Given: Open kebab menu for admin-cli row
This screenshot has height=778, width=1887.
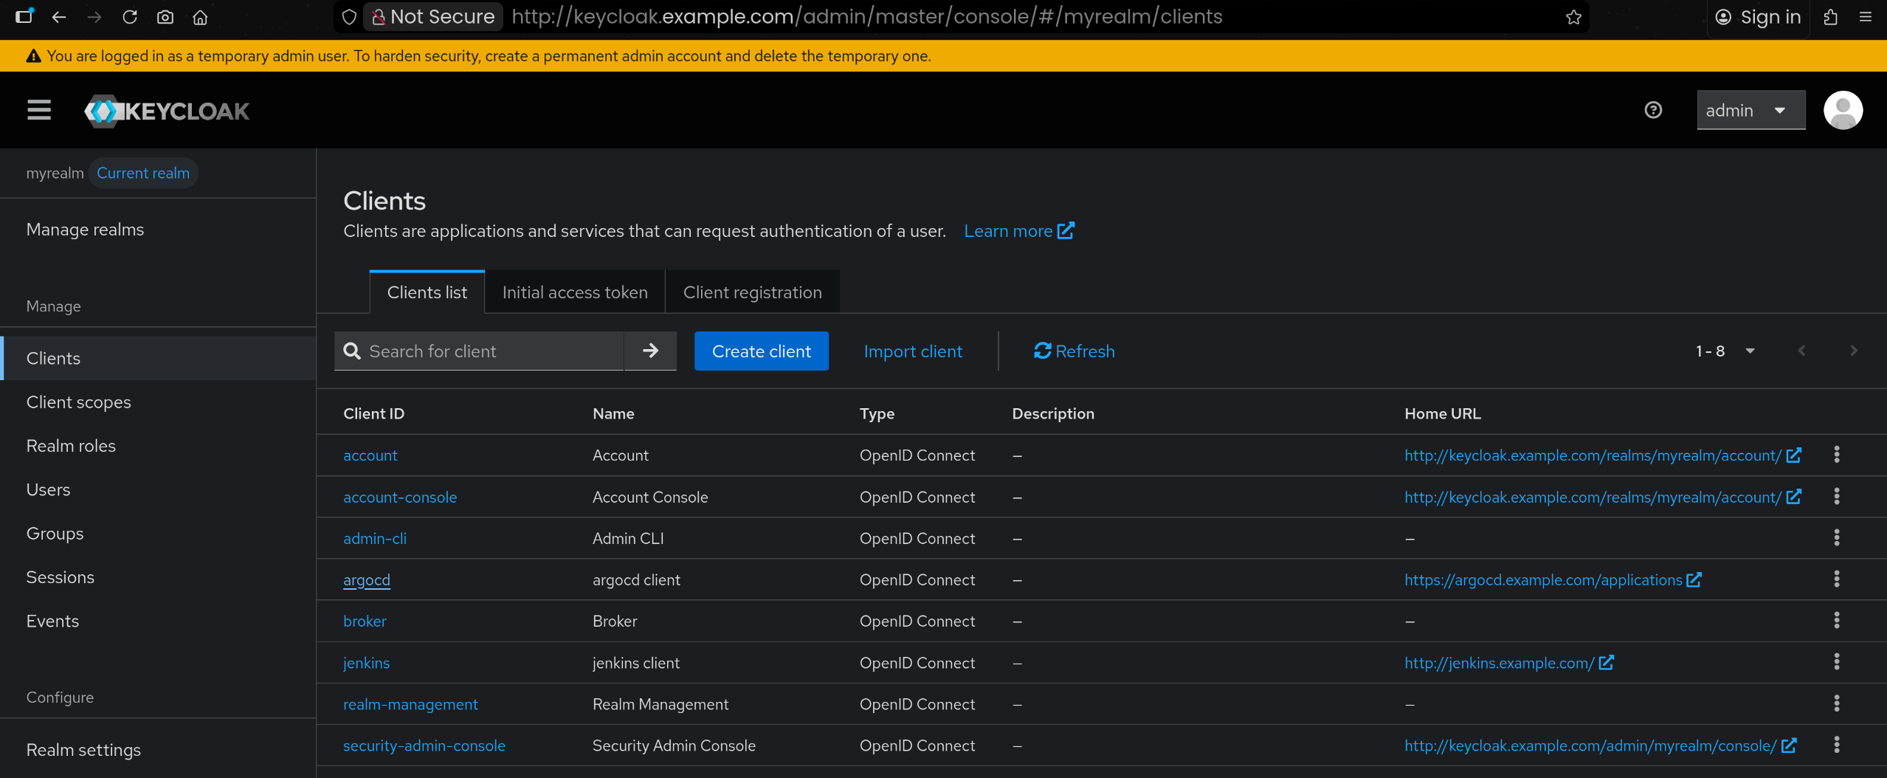Looking at the screenshot, I should [x=1836, y=538].
